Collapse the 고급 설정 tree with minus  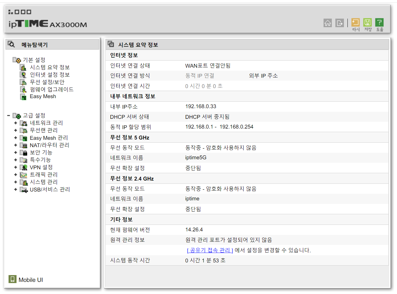pos(9,116)
